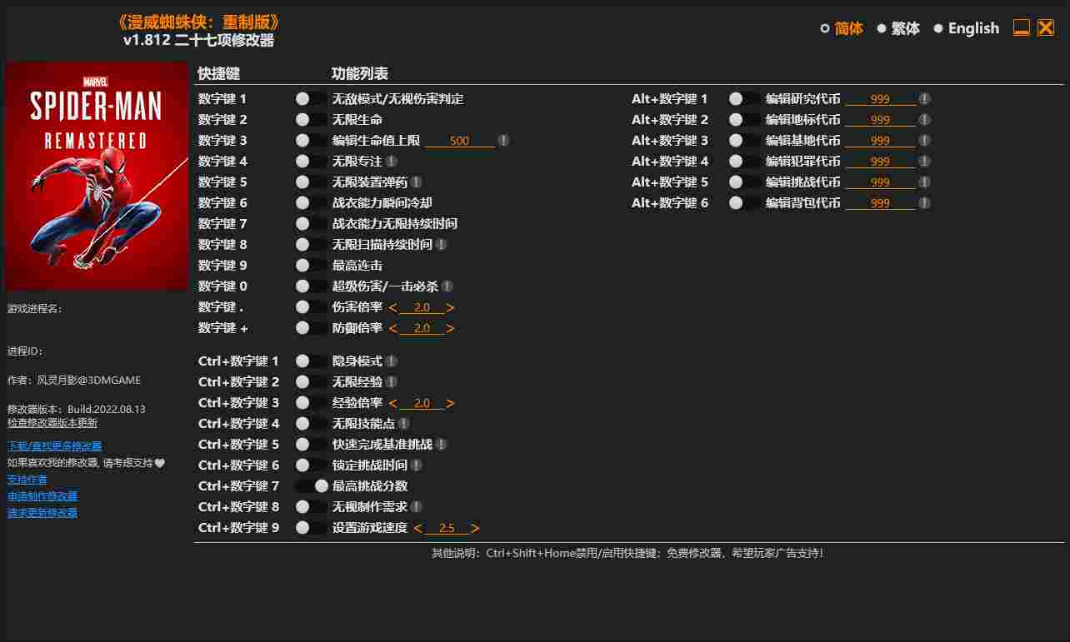
Task: Click info icon beside 无限技能点
Action: (403, 424)
